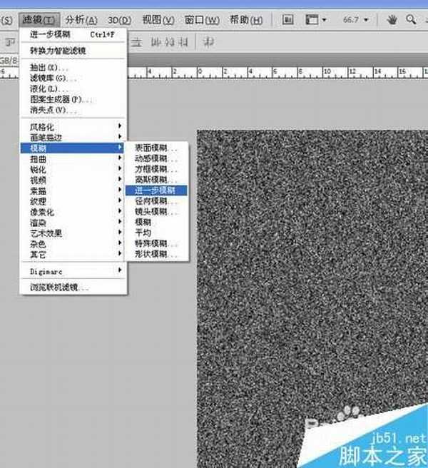428x468 pixels.
Task: Choose 特殊模糊...
Action: [x=157, y=243]
